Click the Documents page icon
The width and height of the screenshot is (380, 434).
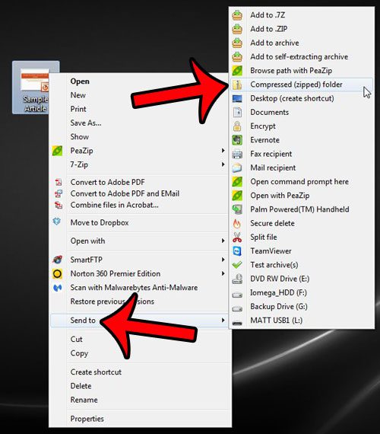(237, 112)
